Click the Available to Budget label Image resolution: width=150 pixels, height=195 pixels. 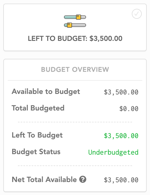click(46, 92)
